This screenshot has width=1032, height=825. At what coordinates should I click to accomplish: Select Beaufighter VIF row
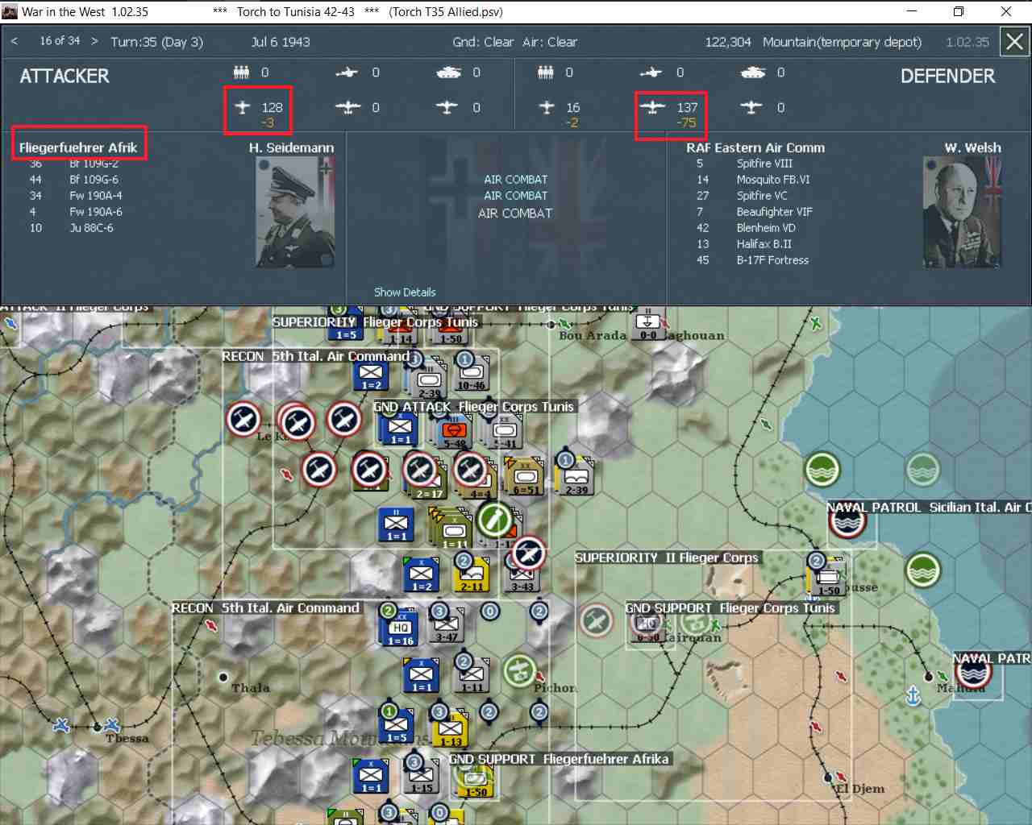754,212
